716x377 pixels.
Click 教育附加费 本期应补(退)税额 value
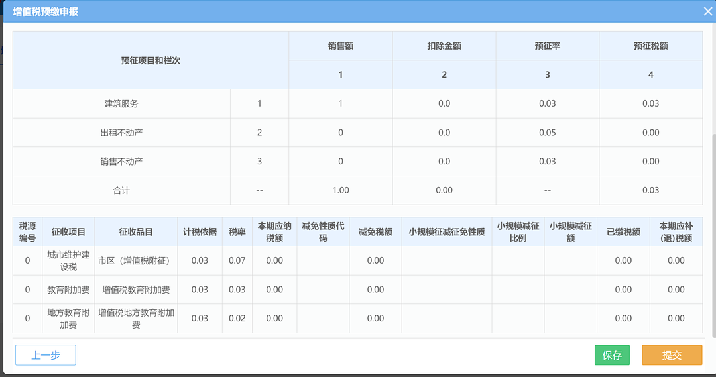tap(676, 290)
